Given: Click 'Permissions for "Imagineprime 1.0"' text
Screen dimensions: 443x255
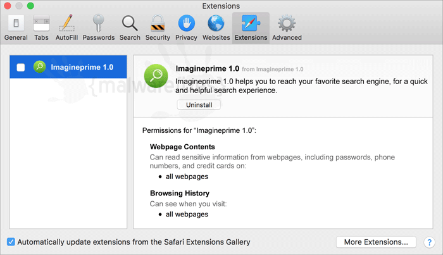Looking at the screenshot, I should pyautogui.click(x=199, y=130).
